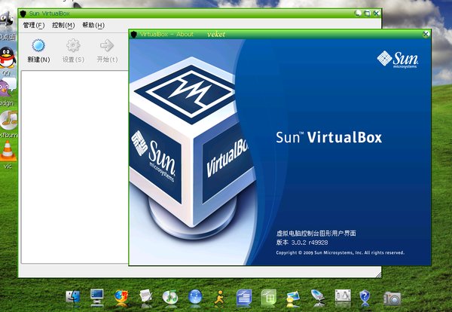This screenshot has height=312, width=452.
Task: Open the Pidgin purple bird desktop icon
Action: pos(8,88)
